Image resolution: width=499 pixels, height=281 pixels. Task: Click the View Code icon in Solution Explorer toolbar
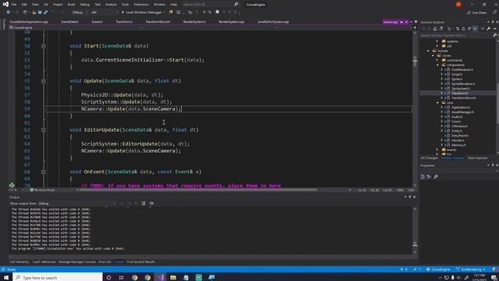tap(483, 29)
